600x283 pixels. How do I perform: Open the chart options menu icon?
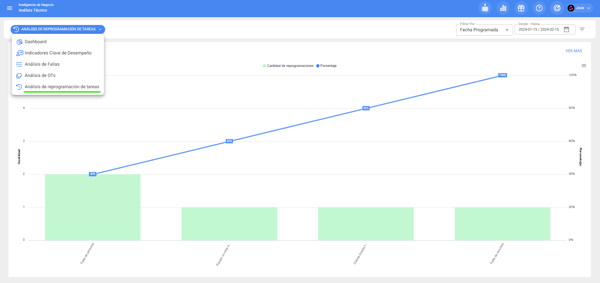point(584,66)
